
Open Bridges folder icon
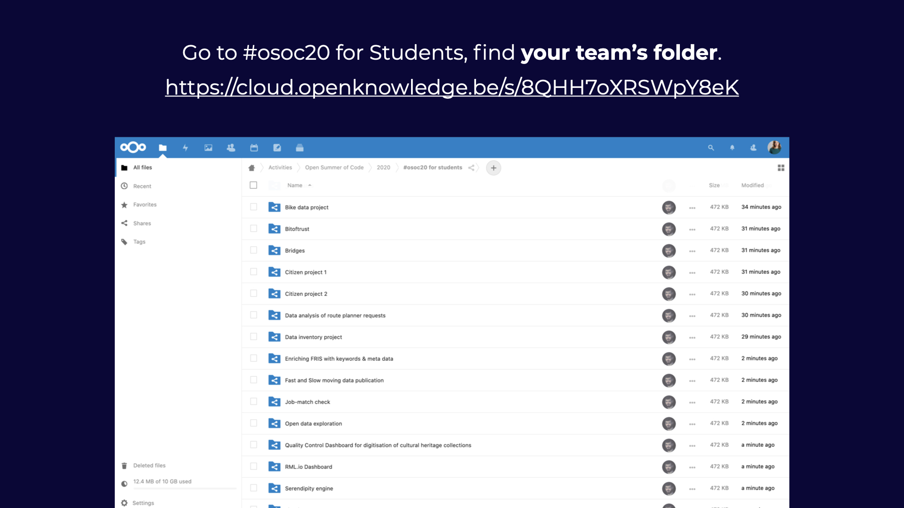(x=274, y=250)
